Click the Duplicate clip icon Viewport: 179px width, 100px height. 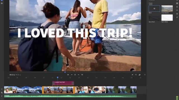(x=2, y=92)
